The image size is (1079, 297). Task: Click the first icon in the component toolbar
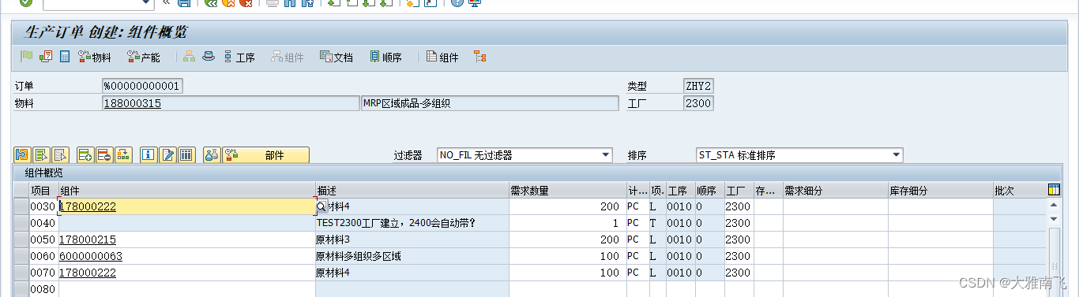22,155
